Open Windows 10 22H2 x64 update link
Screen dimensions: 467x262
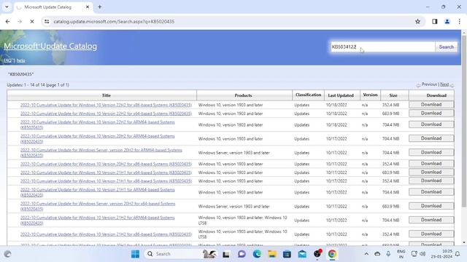(x=106, y=114)
